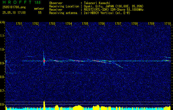Click the 0.8 kHz frequency label
This screenshot has width=173, height=110.
[x=2, y=77]
